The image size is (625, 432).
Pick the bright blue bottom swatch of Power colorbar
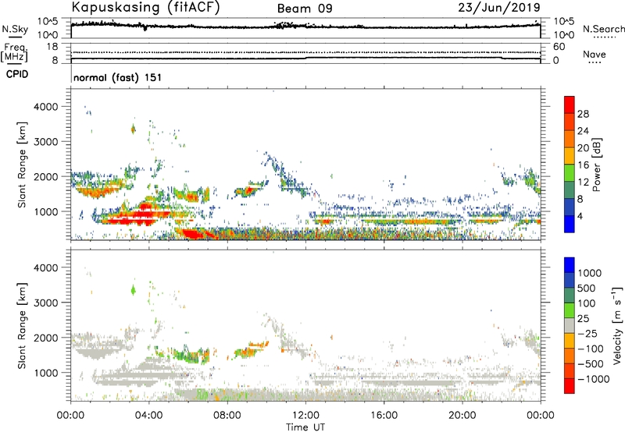coord(570,224)
